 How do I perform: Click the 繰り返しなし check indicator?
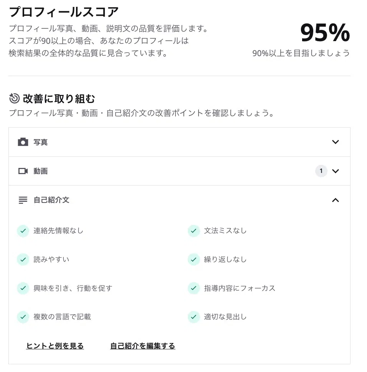193,259
